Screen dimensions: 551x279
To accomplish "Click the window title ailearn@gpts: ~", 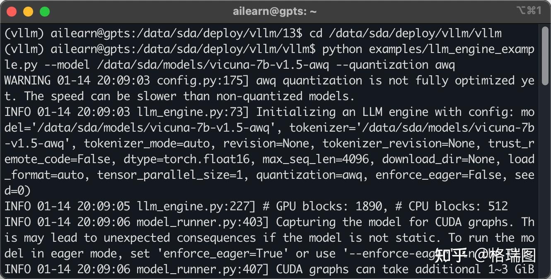I will click(275, 12).
